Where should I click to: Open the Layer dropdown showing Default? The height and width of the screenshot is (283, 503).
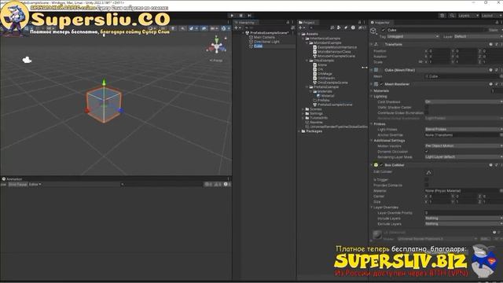(478, 37)
